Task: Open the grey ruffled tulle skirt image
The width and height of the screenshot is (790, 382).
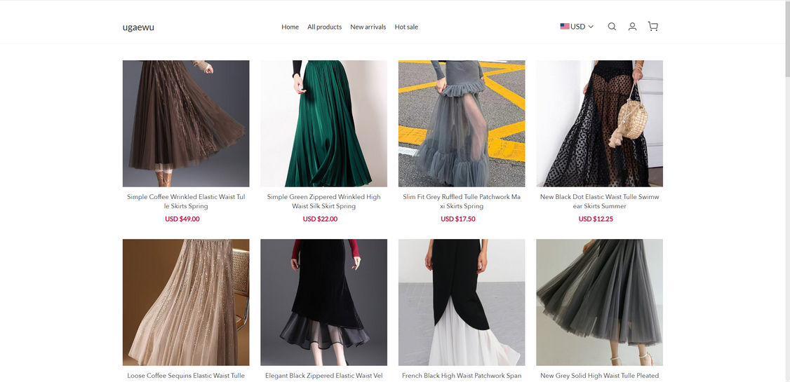Action: coord(462,124)
